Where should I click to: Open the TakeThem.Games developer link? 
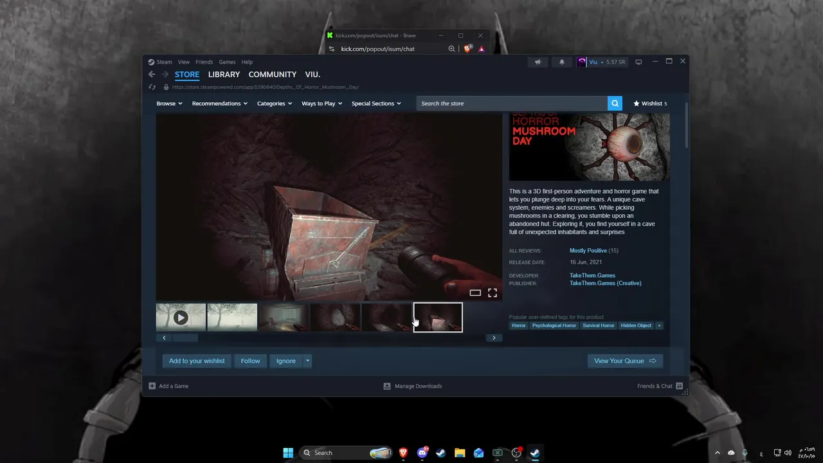click(x=592, y=275)
